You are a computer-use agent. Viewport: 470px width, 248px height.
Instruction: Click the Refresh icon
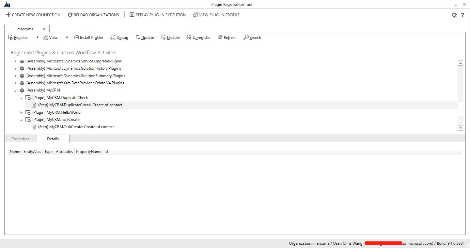(x=220, y=38)
